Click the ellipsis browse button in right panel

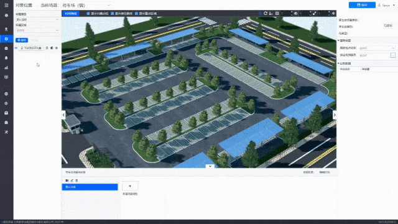pyautogui.click(x=393, y=55)
